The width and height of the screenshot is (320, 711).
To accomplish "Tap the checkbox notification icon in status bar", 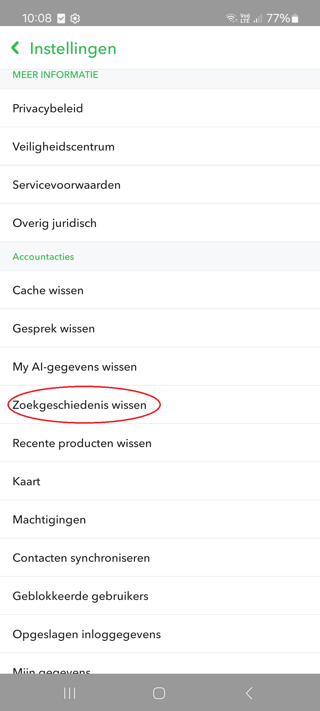I will click(61, 19).
